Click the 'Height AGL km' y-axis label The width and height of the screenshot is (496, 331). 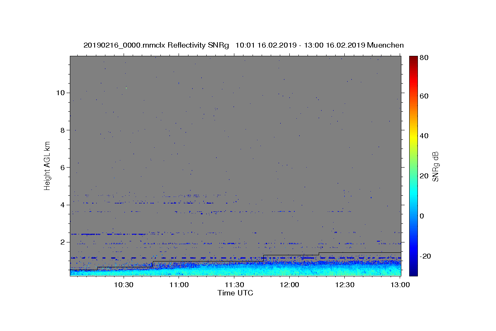(47, 165)
